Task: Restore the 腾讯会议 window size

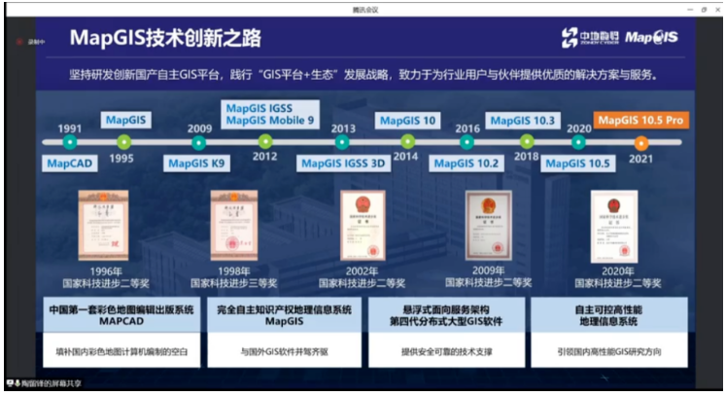Action: click(704, 10)
